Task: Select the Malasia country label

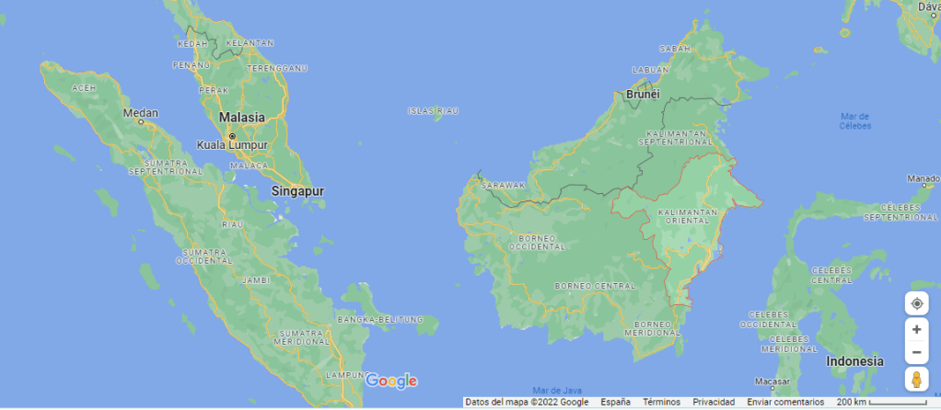Action: tap(241, 117)
